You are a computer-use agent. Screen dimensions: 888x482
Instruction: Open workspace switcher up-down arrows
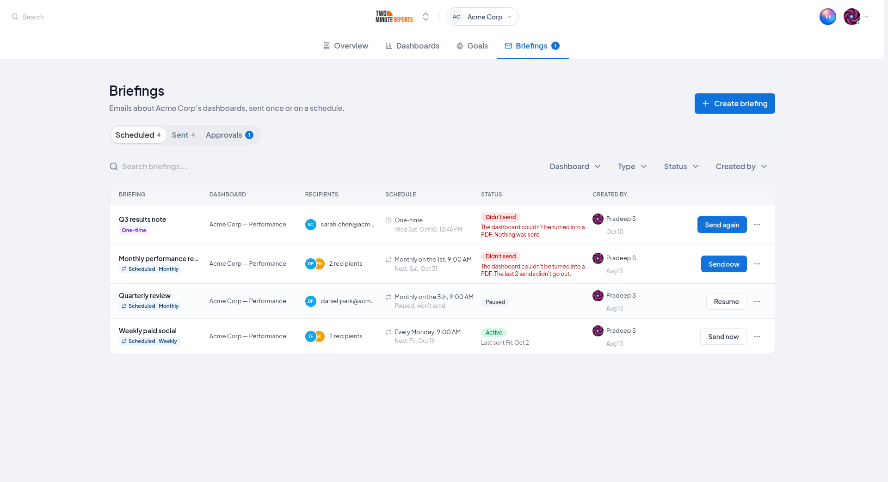(x=425, y=17)
